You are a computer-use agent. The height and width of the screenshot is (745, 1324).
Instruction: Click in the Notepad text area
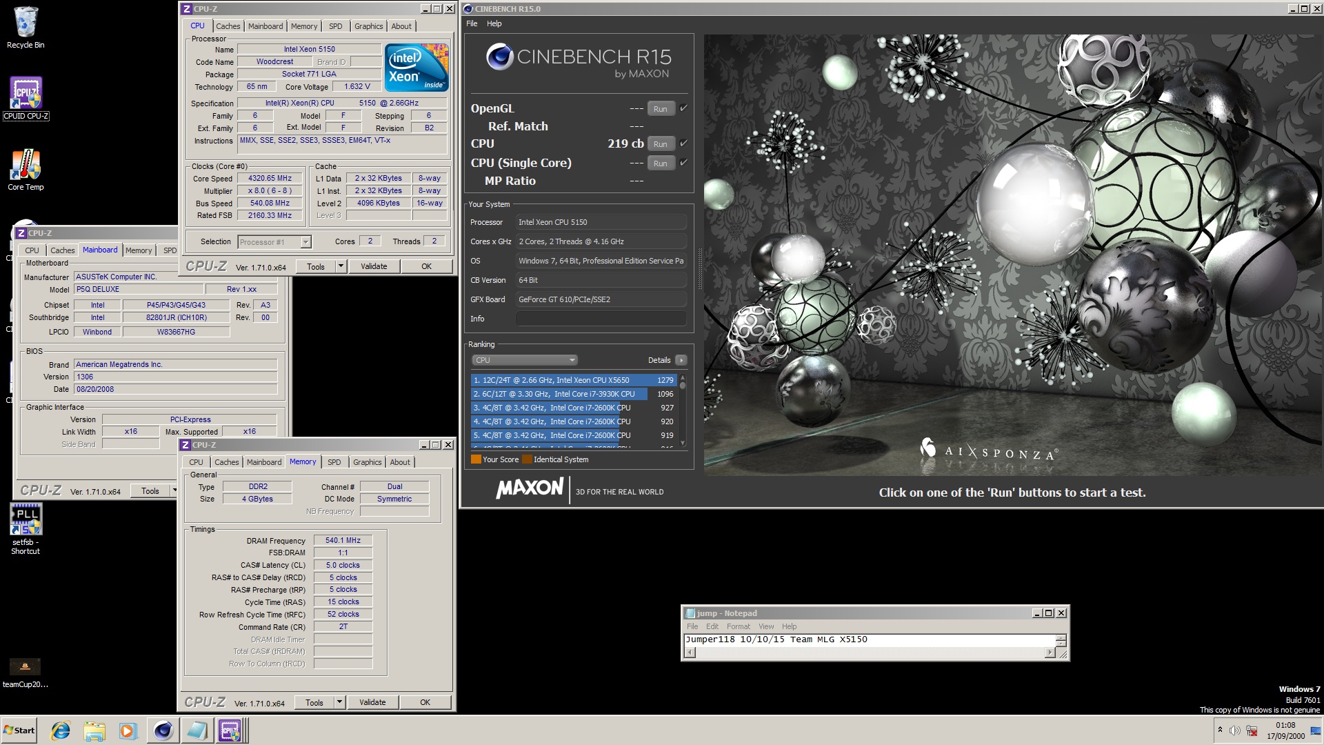point(870,640)
